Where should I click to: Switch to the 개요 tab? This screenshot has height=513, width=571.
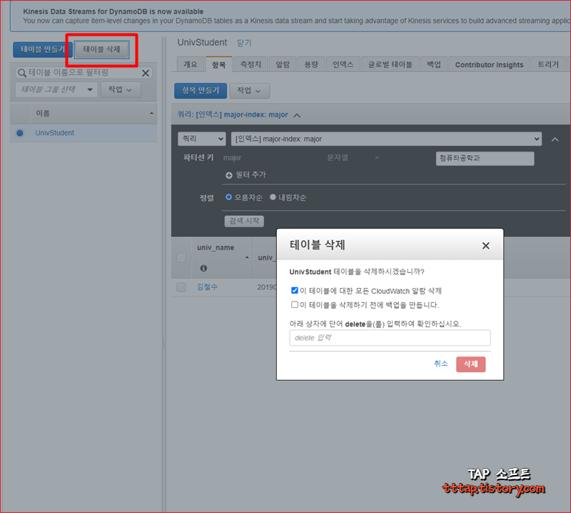tap(191, 64)
